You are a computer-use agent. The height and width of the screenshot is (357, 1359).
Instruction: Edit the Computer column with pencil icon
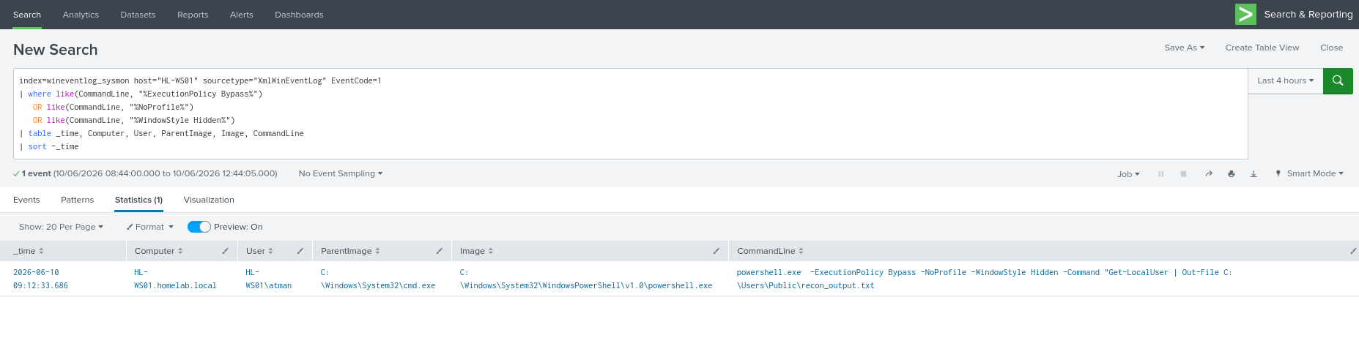[x=226, y=251]
